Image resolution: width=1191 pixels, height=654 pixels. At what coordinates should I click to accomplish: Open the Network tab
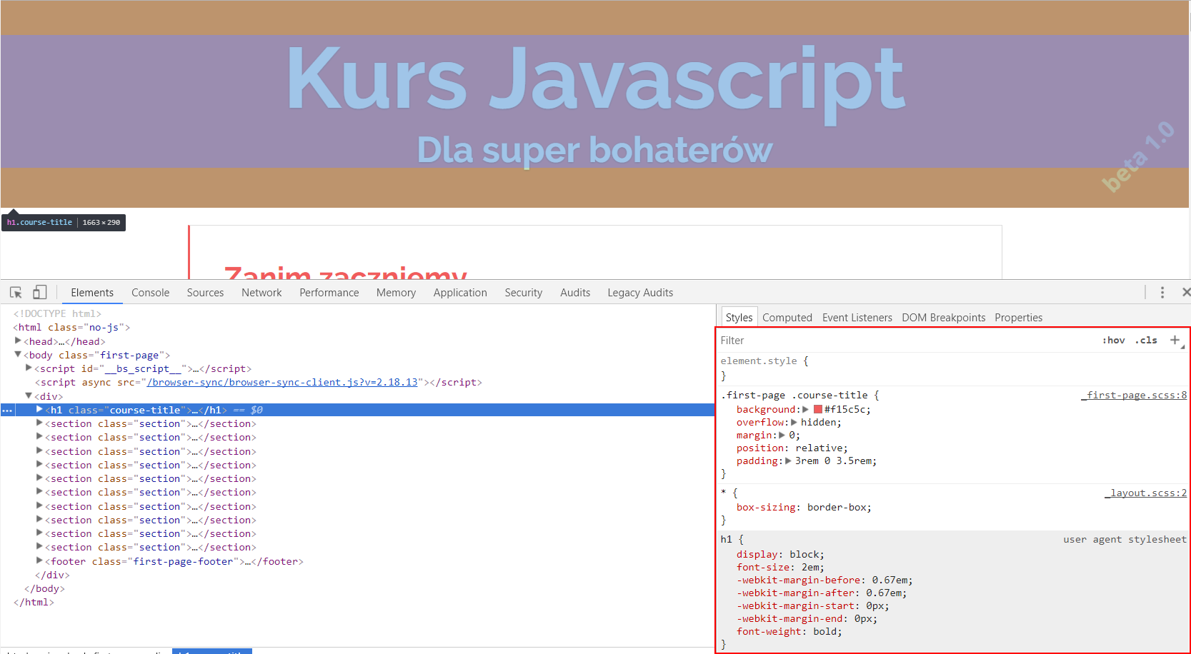(x=261, y=293)
